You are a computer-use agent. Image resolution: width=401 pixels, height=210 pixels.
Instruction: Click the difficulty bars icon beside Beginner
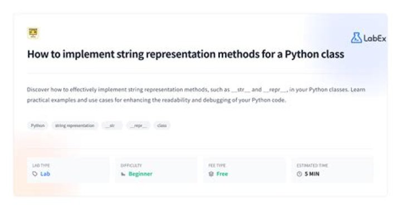[x=123, y=174]
